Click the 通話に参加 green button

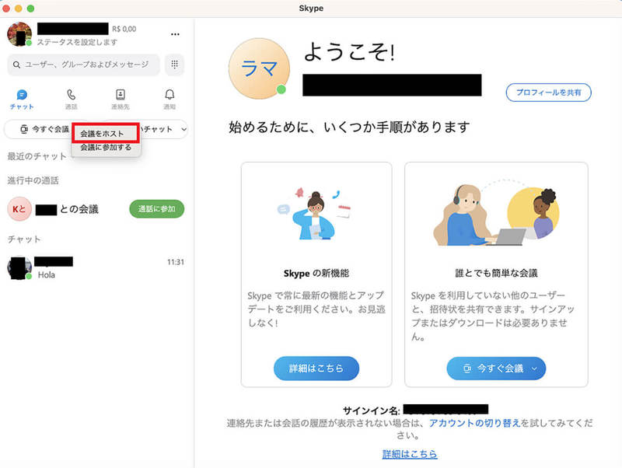157,209
